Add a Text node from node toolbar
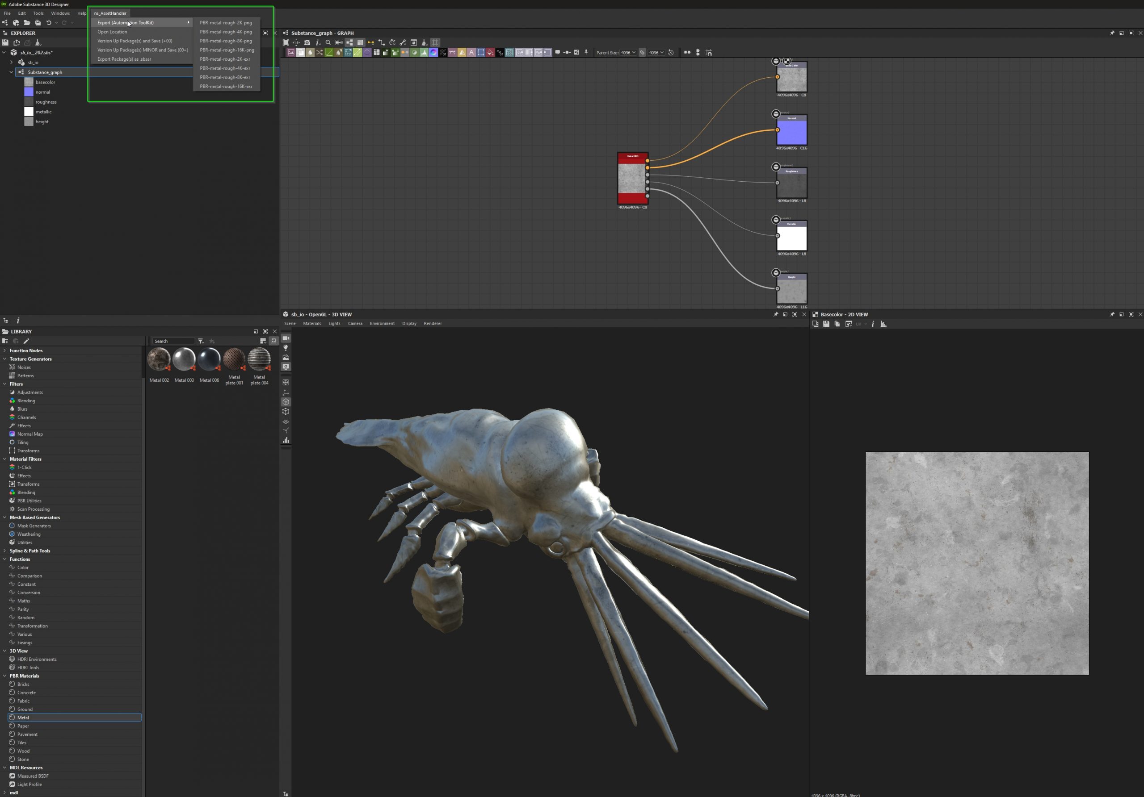Viewport: 1144px width, 797px height. (x=471, y=52)
